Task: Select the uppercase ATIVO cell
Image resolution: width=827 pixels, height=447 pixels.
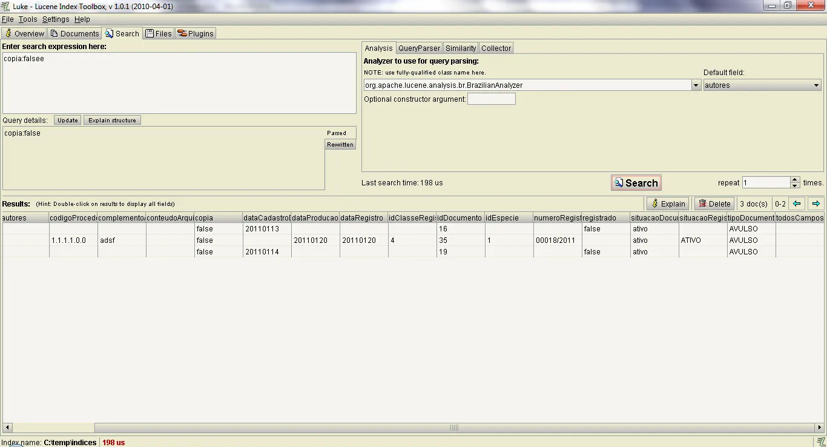Action: [703, 240]
